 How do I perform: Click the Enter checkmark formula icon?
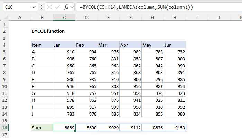point(58,7)
